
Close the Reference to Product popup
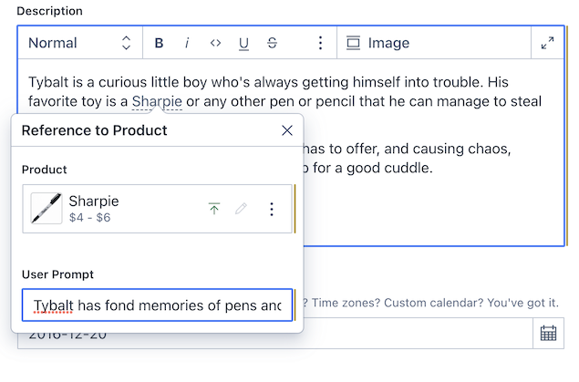(x=287, y=130)
